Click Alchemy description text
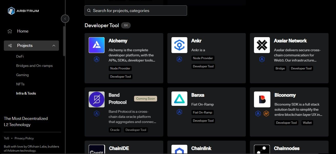The image size is (336, 154). pyautogui.click(x=132, y=55)
